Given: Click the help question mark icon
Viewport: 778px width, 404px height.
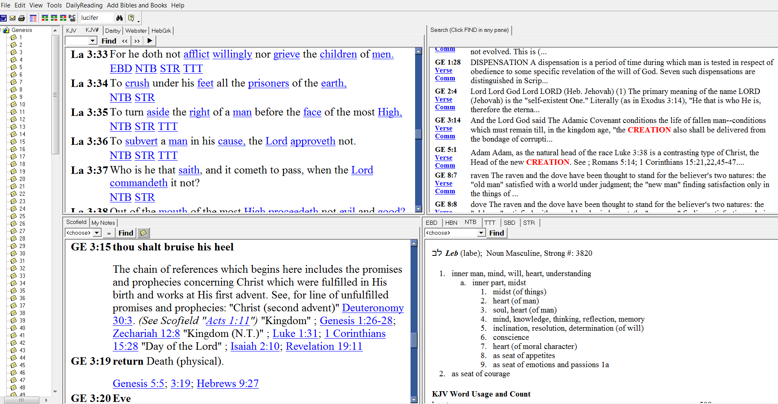Looking at the screenshot, I should point(131,18).
